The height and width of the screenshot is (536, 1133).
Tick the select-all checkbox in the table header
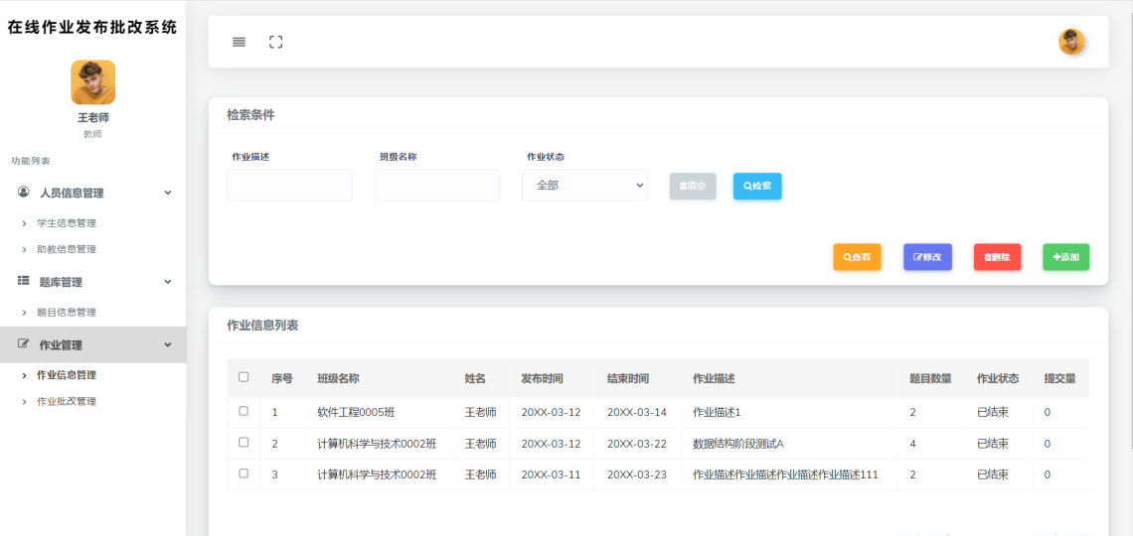pyautogui.click(x=243, y=377)
